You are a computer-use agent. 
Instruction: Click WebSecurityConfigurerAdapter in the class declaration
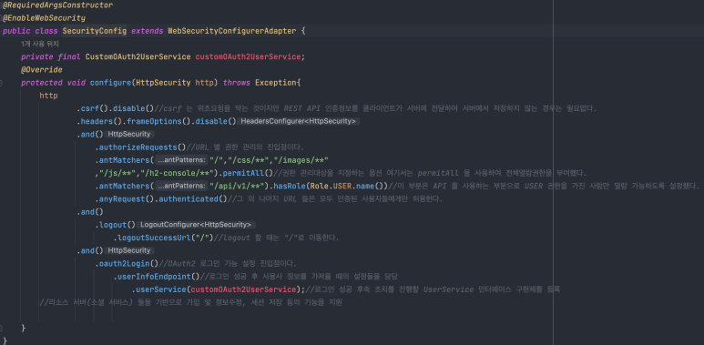coord(231,31)
